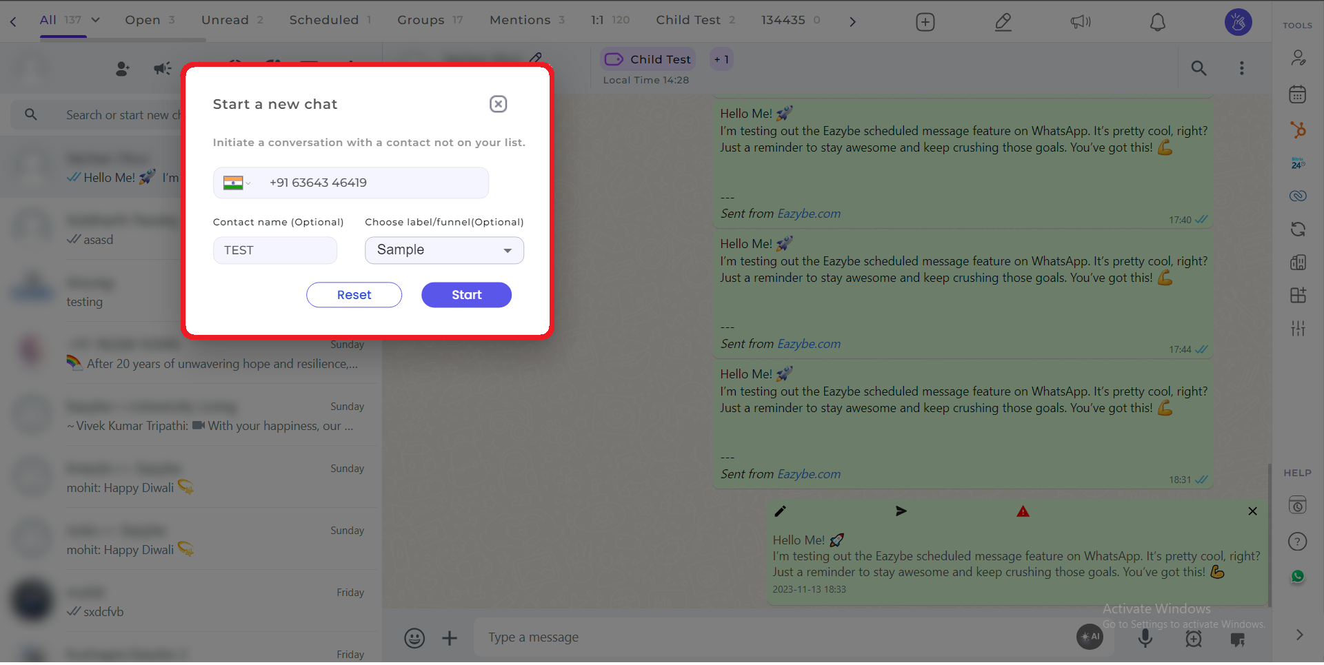Close the Start a new chat dialog

point(498,104)
